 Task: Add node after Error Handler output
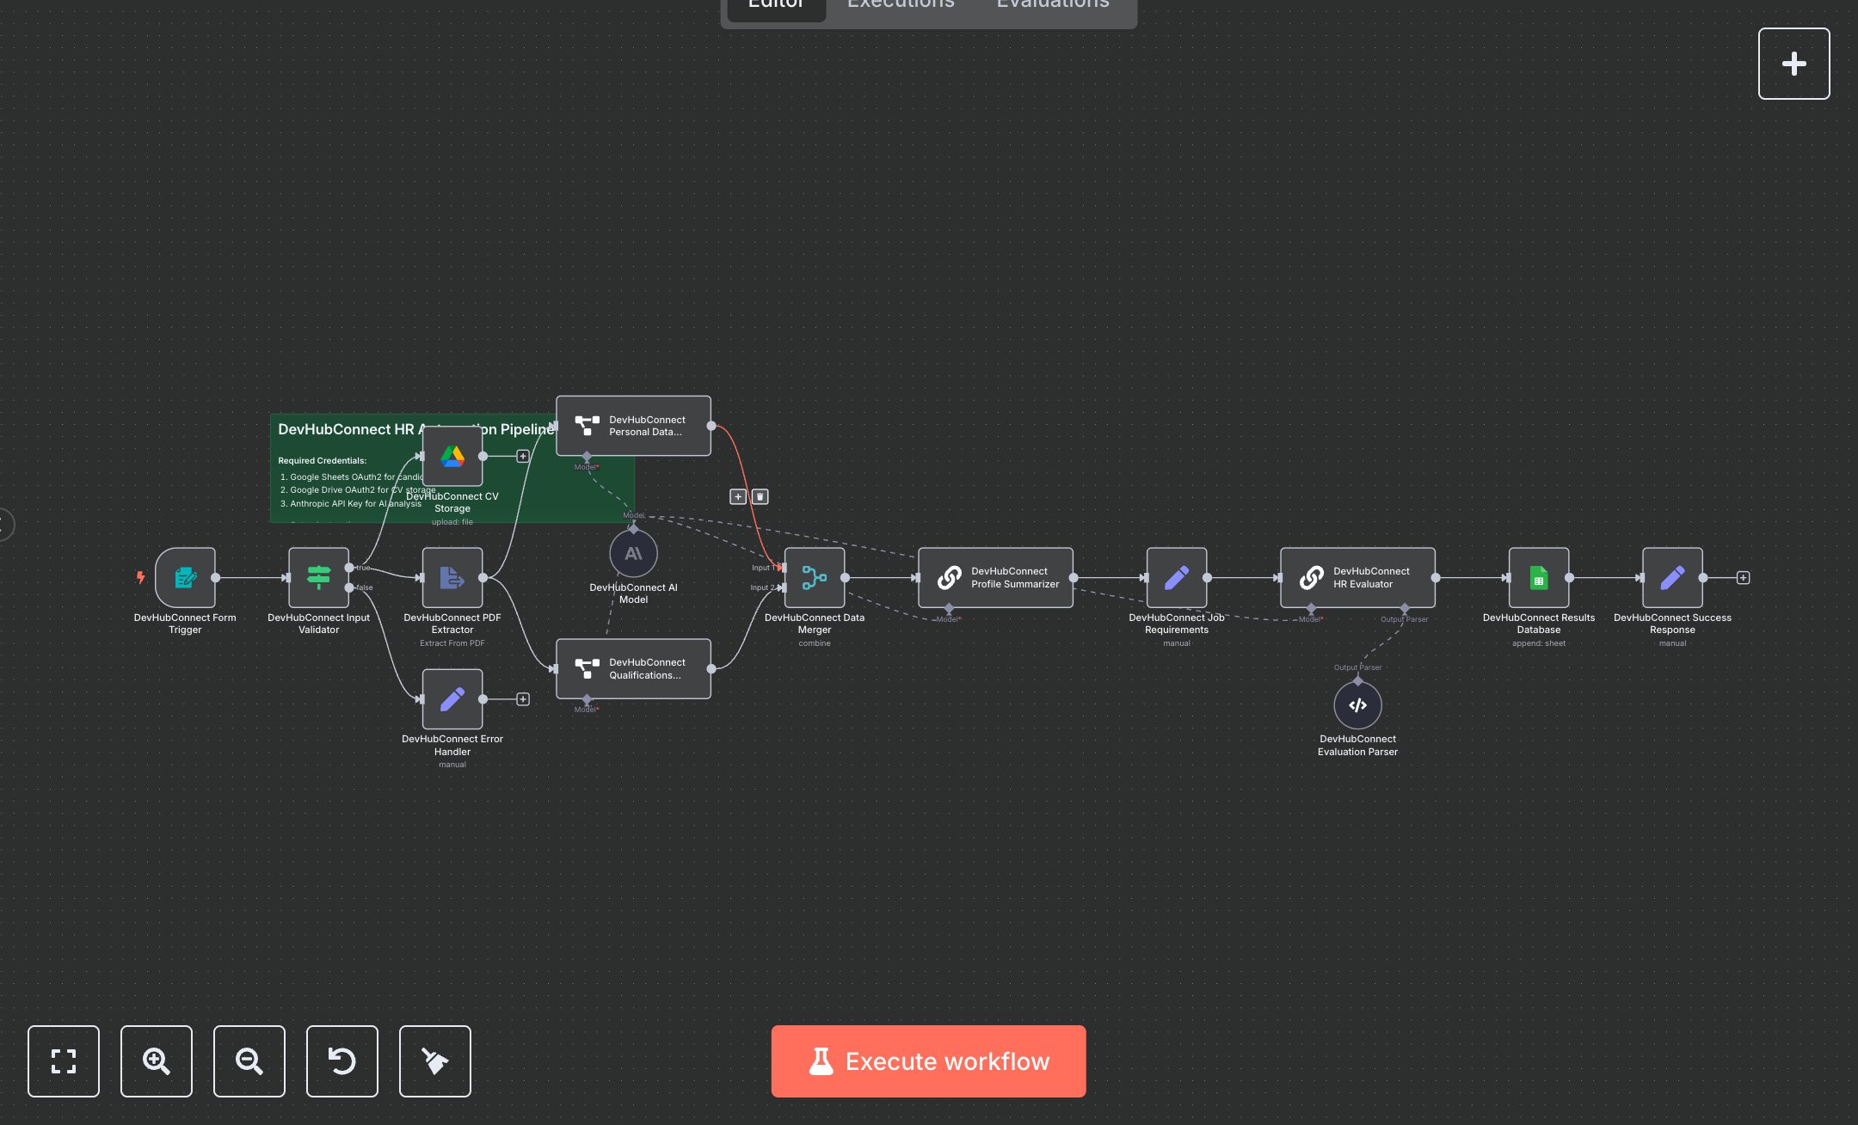point(523,699)
